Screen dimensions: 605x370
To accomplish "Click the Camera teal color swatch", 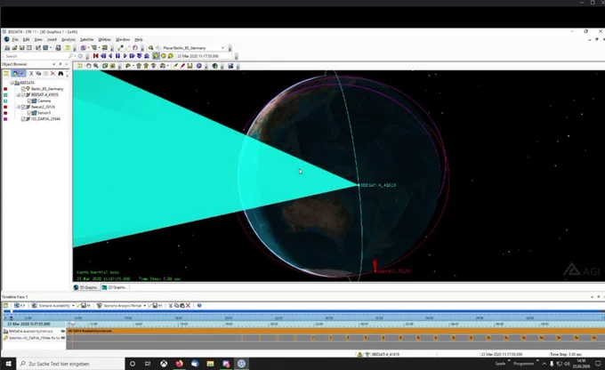I will click(5, 101).
